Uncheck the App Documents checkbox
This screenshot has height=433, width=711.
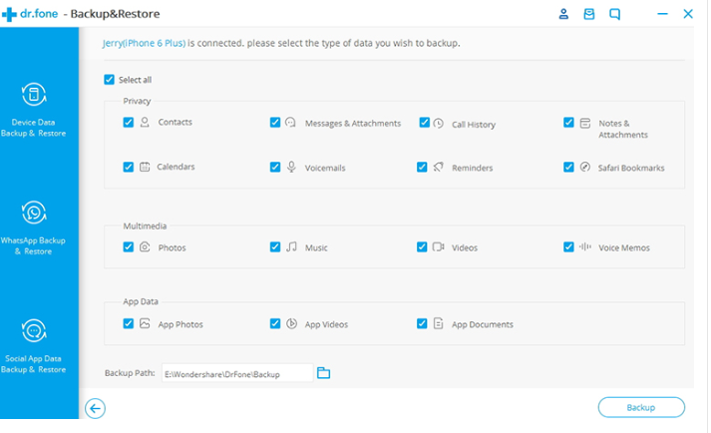423,323
